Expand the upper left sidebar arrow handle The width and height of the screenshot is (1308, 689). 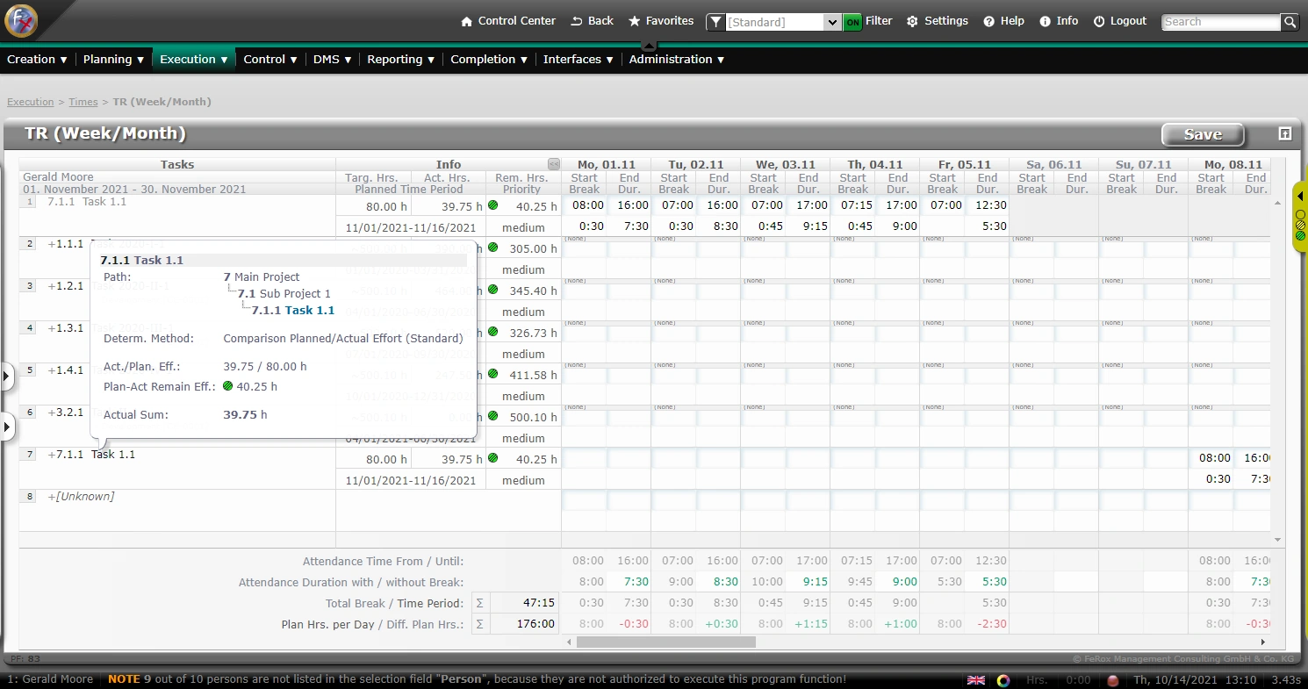click(x=6, y=377)
